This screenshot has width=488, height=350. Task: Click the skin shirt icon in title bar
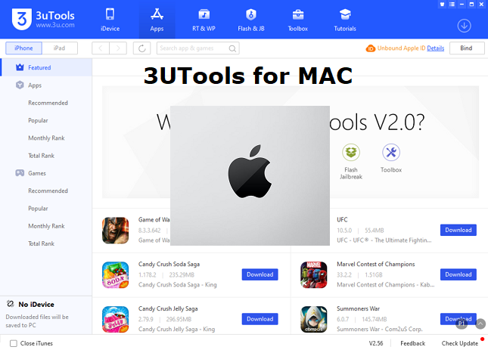click(442, 5)
